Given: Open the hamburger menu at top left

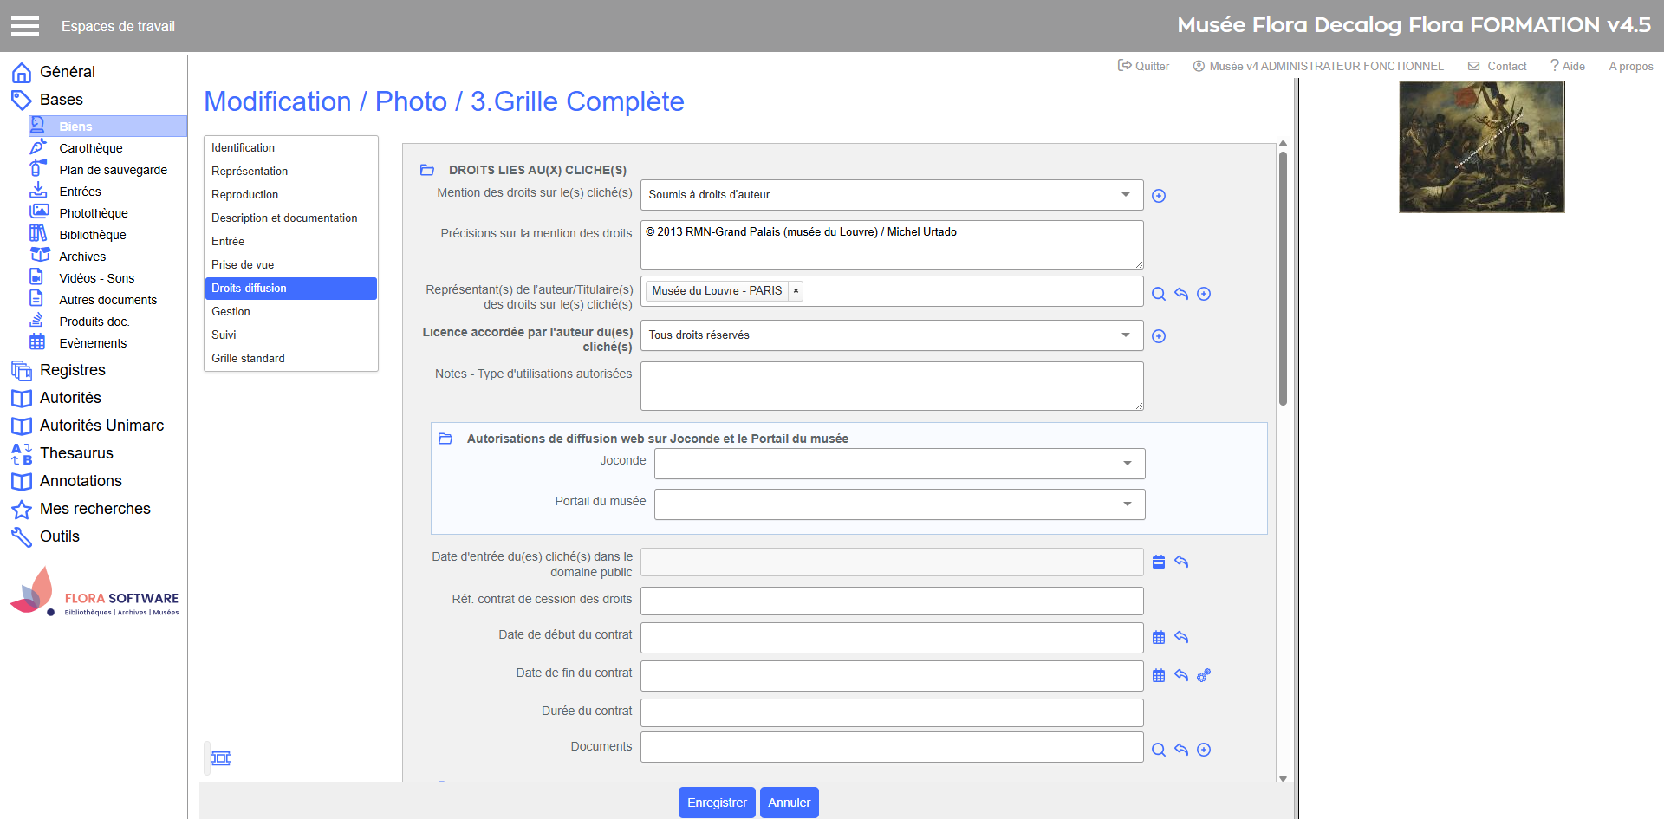Looking at the screenshot, I should [x=25, y=26].
